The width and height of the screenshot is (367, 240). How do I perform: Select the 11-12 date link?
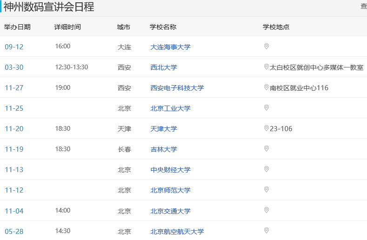(x=14, y=190)
